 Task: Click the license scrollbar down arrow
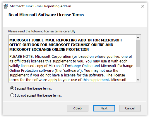tap(138, 80)
